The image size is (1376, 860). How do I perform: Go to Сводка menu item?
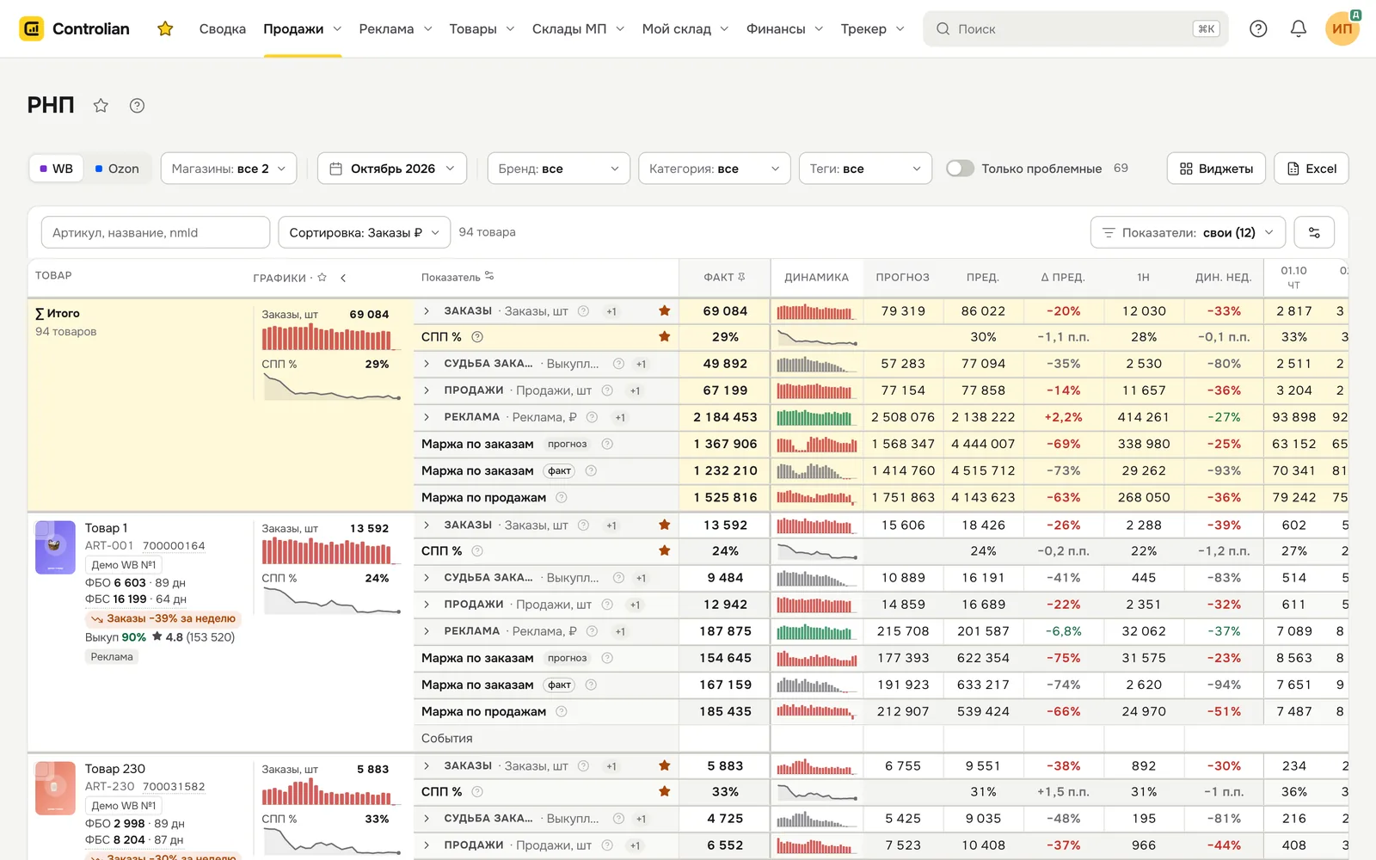point(223,28)
